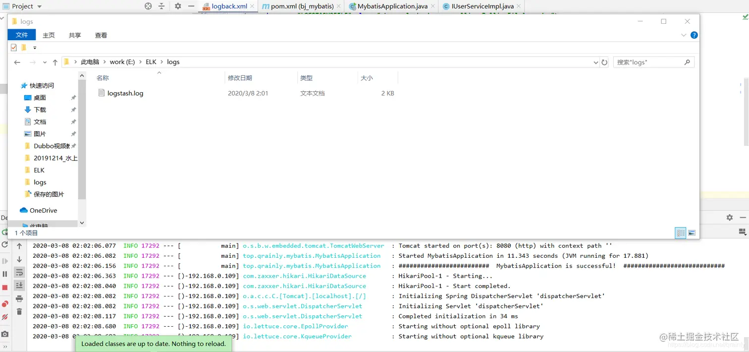749x352 pixels.
Task: Open the 共享 ribbon tab in Explorer
Action: pos(75,35)
